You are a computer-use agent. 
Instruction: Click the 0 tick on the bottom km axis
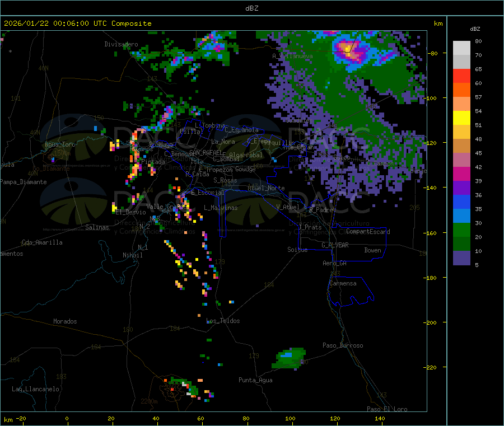[x=67, y=419]
